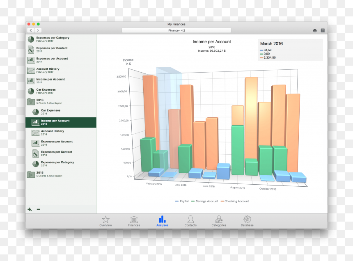Go back with the left arrow button
Image resolution: width=353 pixels, height=261 pixels.
tap(31, 30)
